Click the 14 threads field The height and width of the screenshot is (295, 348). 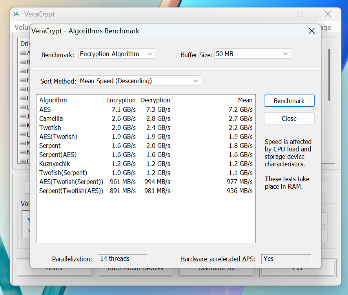pos(122,259)
